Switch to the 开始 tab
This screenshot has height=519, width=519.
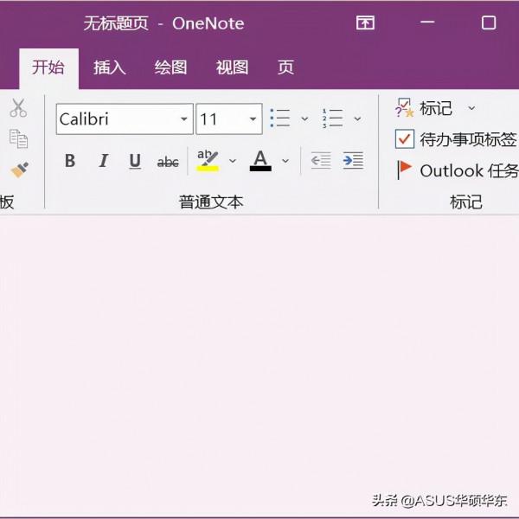pos(48,67)
